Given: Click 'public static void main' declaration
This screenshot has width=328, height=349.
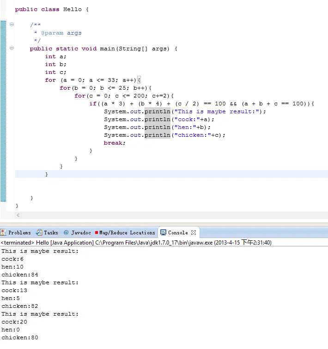Looking at the screenshot, I should tap(103, 49).
